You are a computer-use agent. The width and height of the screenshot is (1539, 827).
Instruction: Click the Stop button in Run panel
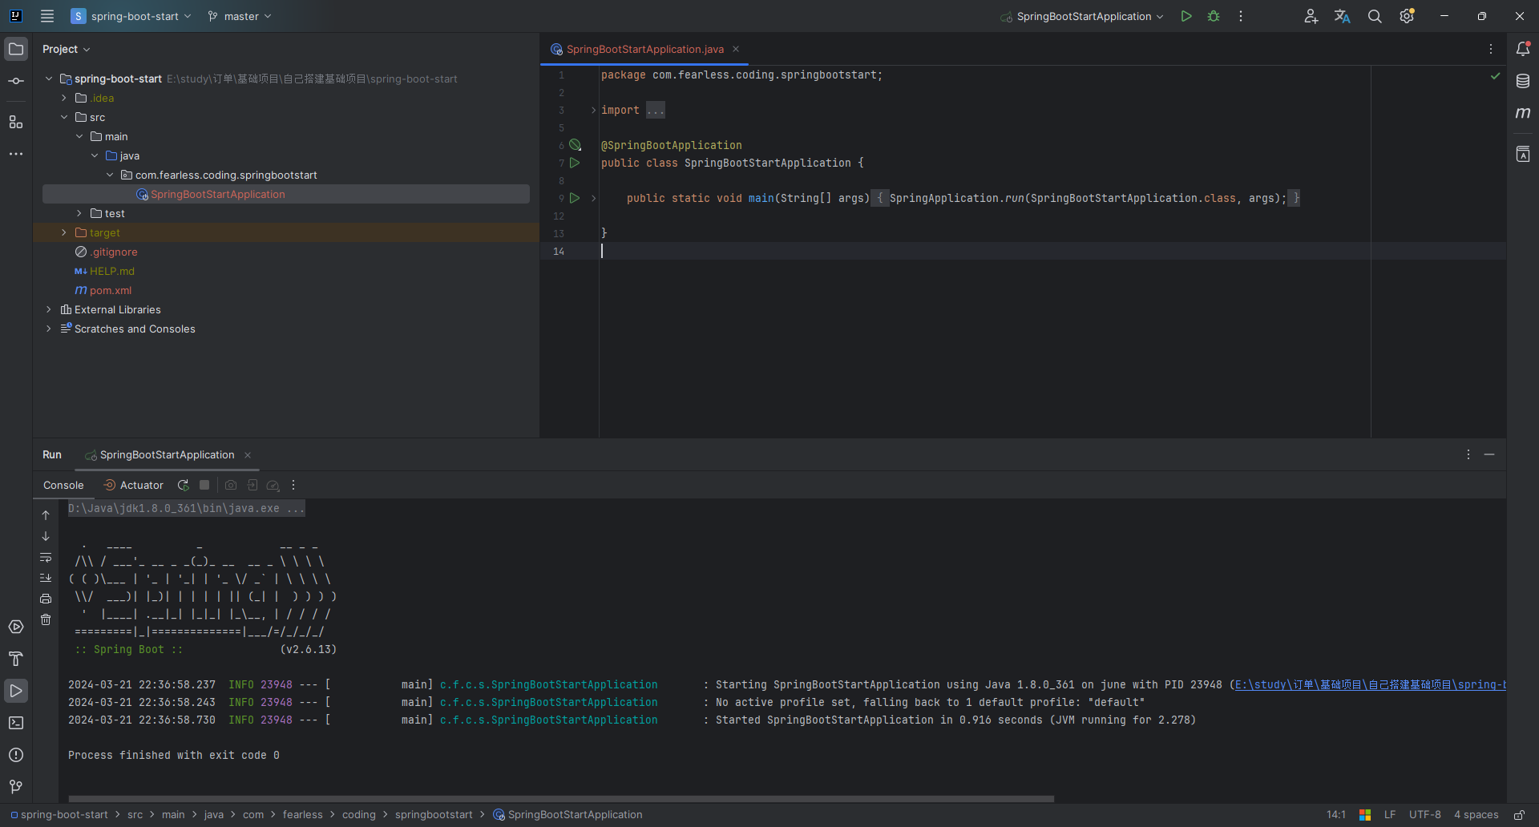pyautogui.click(x=204, y=485)
